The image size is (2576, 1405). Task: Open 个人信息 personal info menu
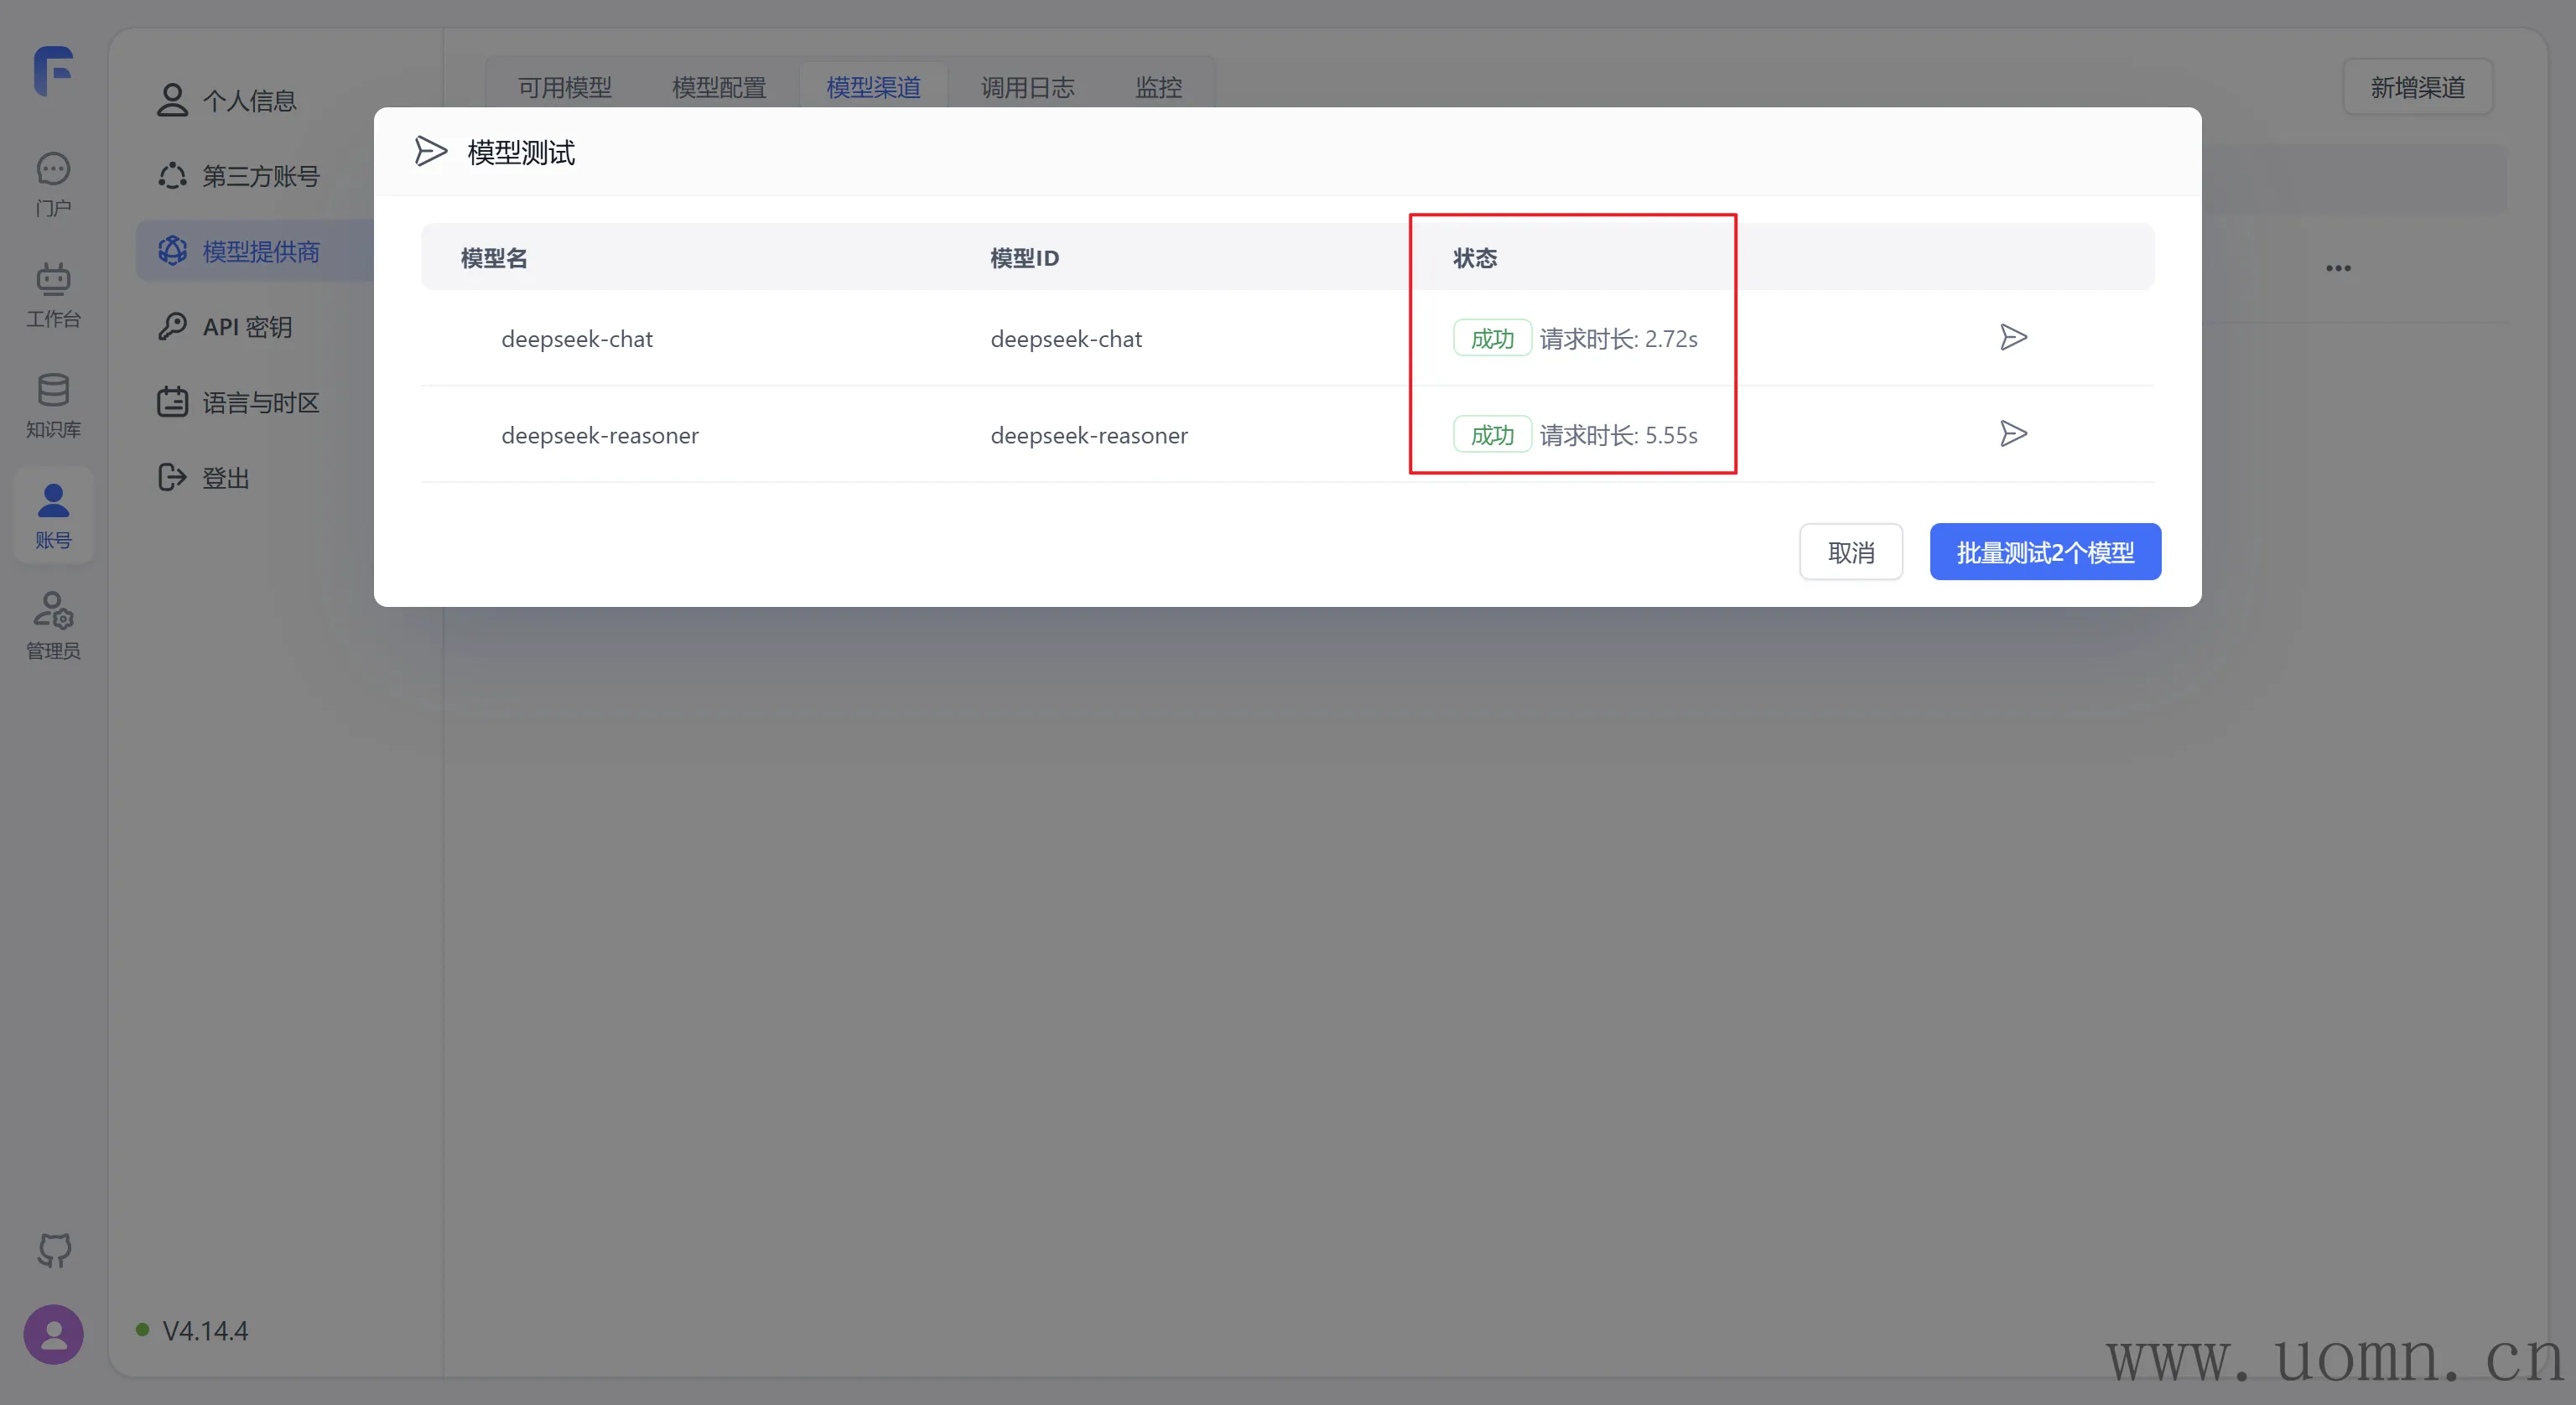248,100
